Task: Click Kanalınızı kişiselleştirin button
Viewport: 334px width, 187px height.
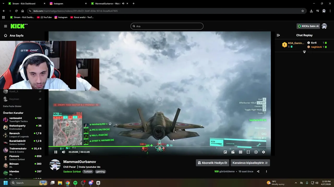Action: [x=250, y=163]
